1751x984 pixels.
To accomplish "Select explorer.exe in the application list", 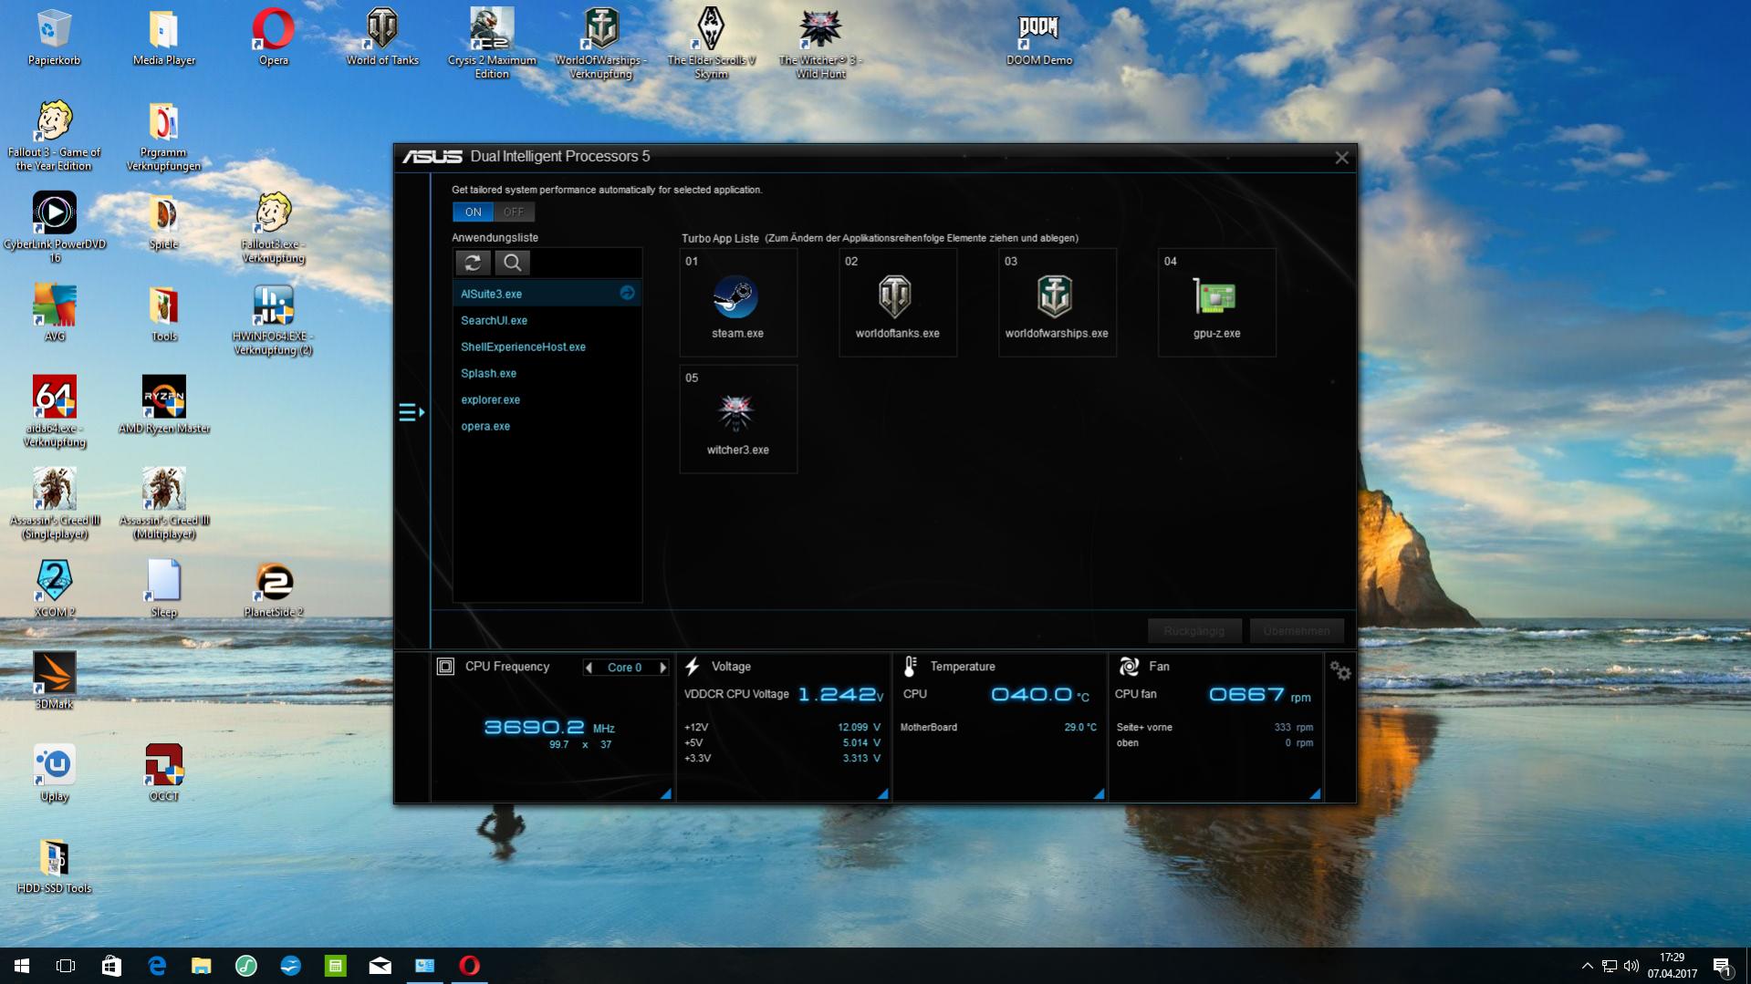I will click(x=547, y=399).
